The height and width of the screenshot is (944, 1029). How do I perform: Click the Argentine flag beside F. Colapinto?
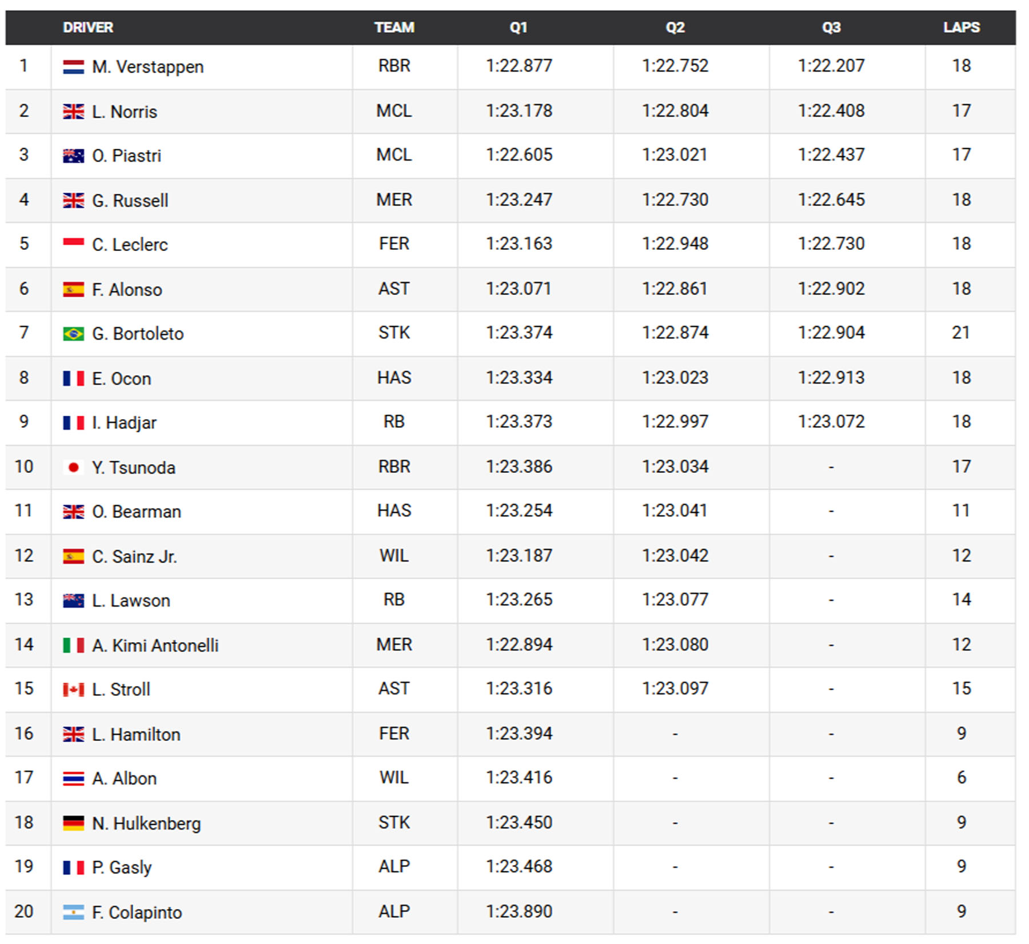coord(73,912)
